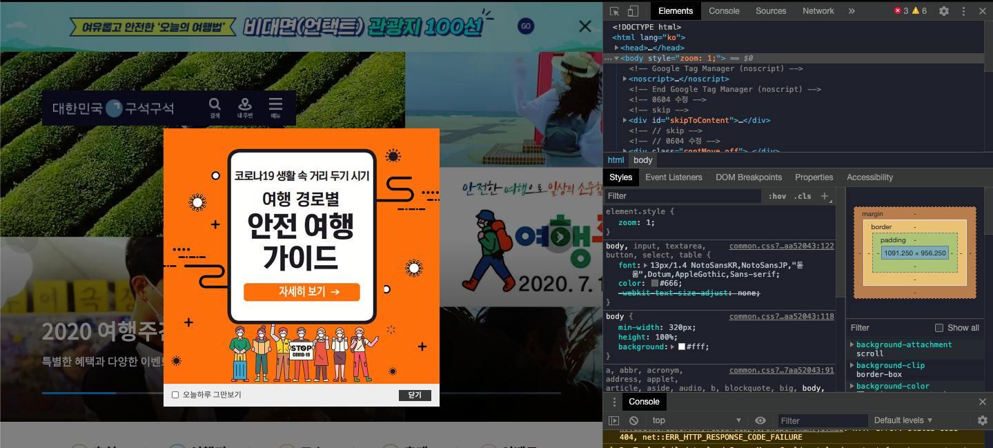Expand the background shorthand property triangle

(674, 347)
